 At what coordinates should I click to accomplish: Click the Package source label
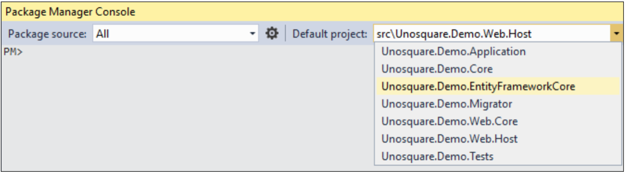[x=47, y=34]
